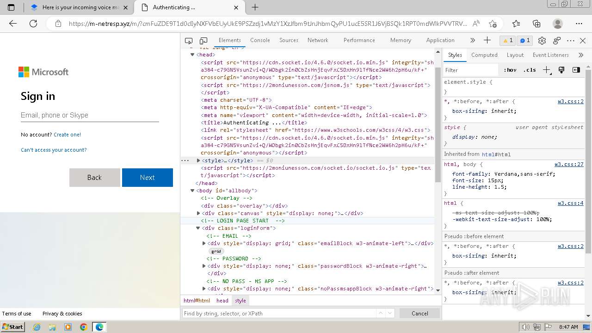The image size is (592, 333).
Task: Click the Create one! link
Action: (x=67, y=135)
